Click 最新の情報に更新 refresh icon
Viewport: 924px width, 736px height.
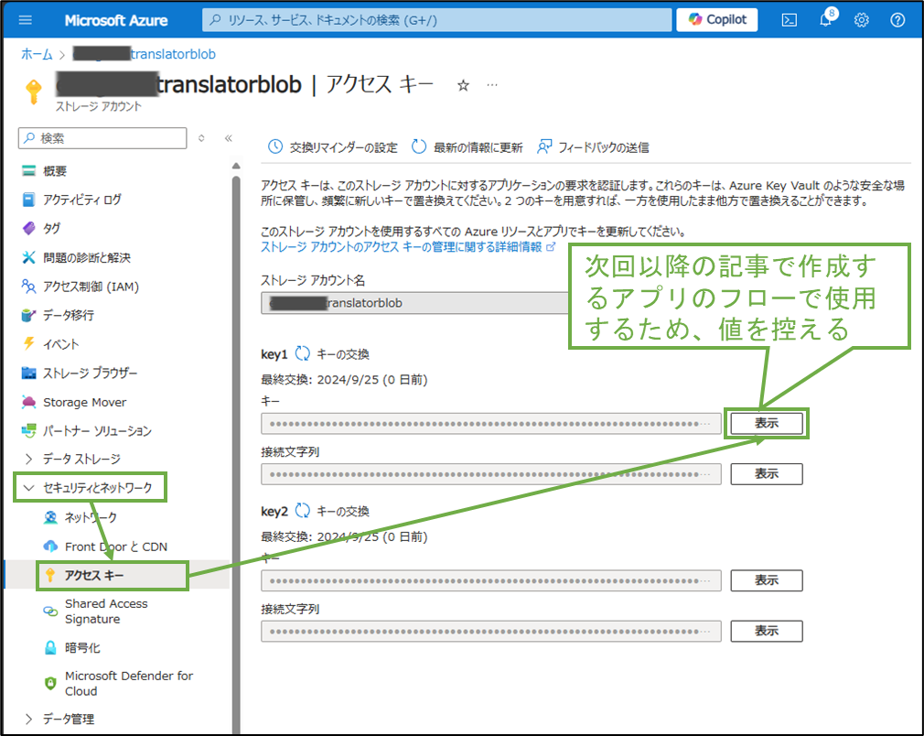(419, 146)
